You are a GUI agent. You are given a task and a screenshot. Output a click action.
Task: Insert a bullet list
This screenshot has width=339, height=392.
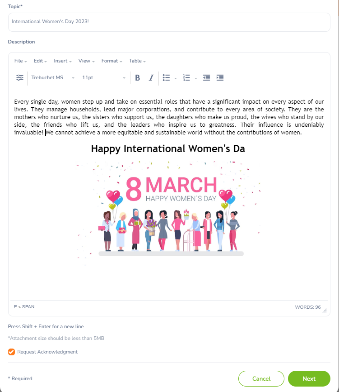[x=166, y=78]
